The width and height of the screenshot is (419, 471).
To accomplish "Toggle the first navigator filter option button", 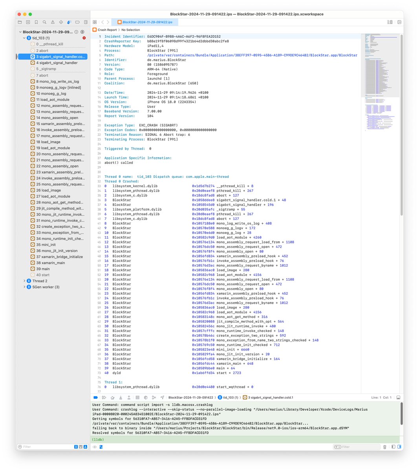I will tap(76, 447).
